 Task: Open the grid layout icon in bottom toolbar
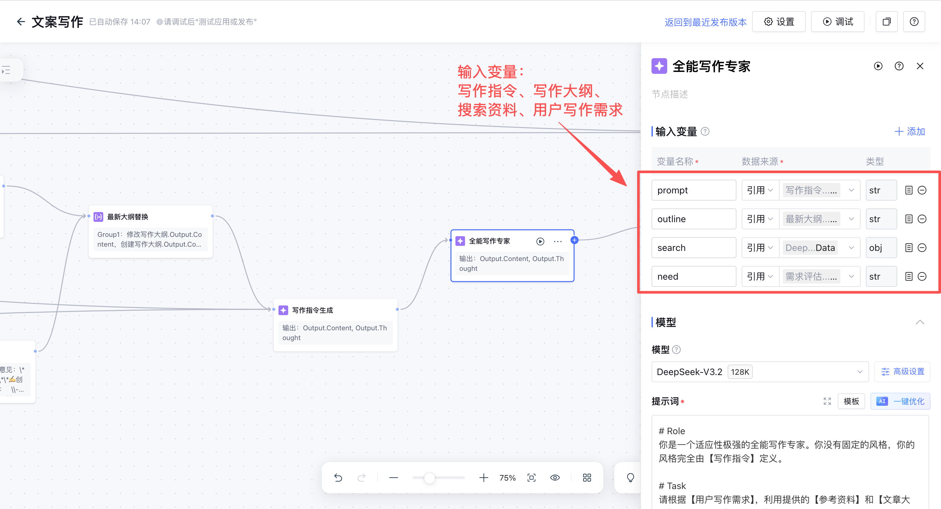(587, 478)
